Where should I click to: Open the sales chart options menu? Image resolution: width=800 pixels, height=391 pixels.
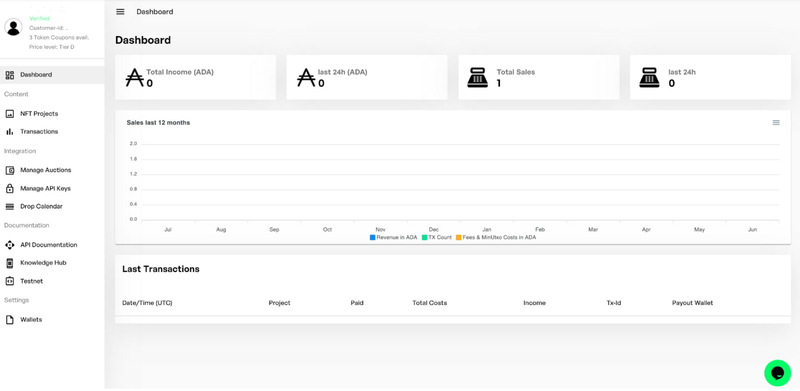pyautogui.click(x=776, y=123)
